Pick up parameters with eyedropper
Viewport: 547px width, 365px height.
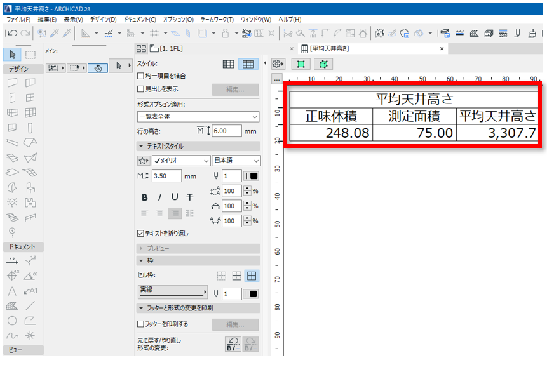(54, 33)
